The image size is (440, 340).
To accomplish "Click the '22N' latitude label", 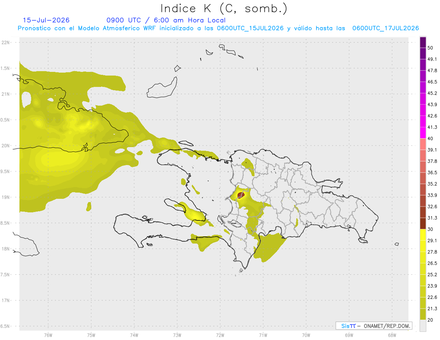I will point(6,42).
